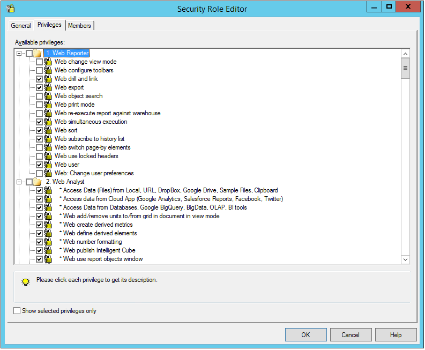
Task: Click the scroll down arrow of privileges list
Action: 406,259
